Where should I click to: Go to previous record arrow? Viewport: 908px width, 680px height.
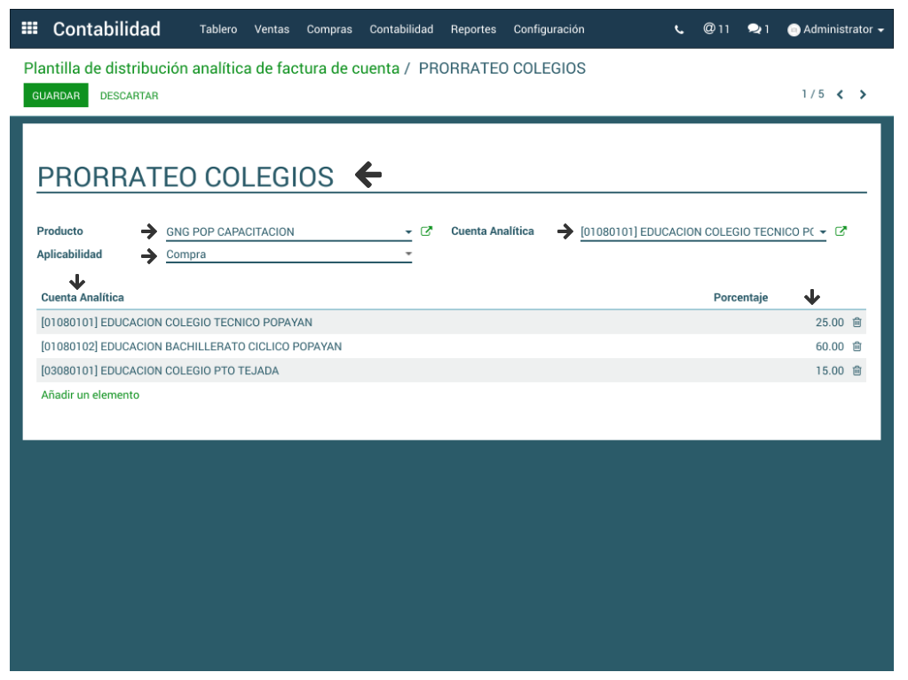[x=840, y=95]
